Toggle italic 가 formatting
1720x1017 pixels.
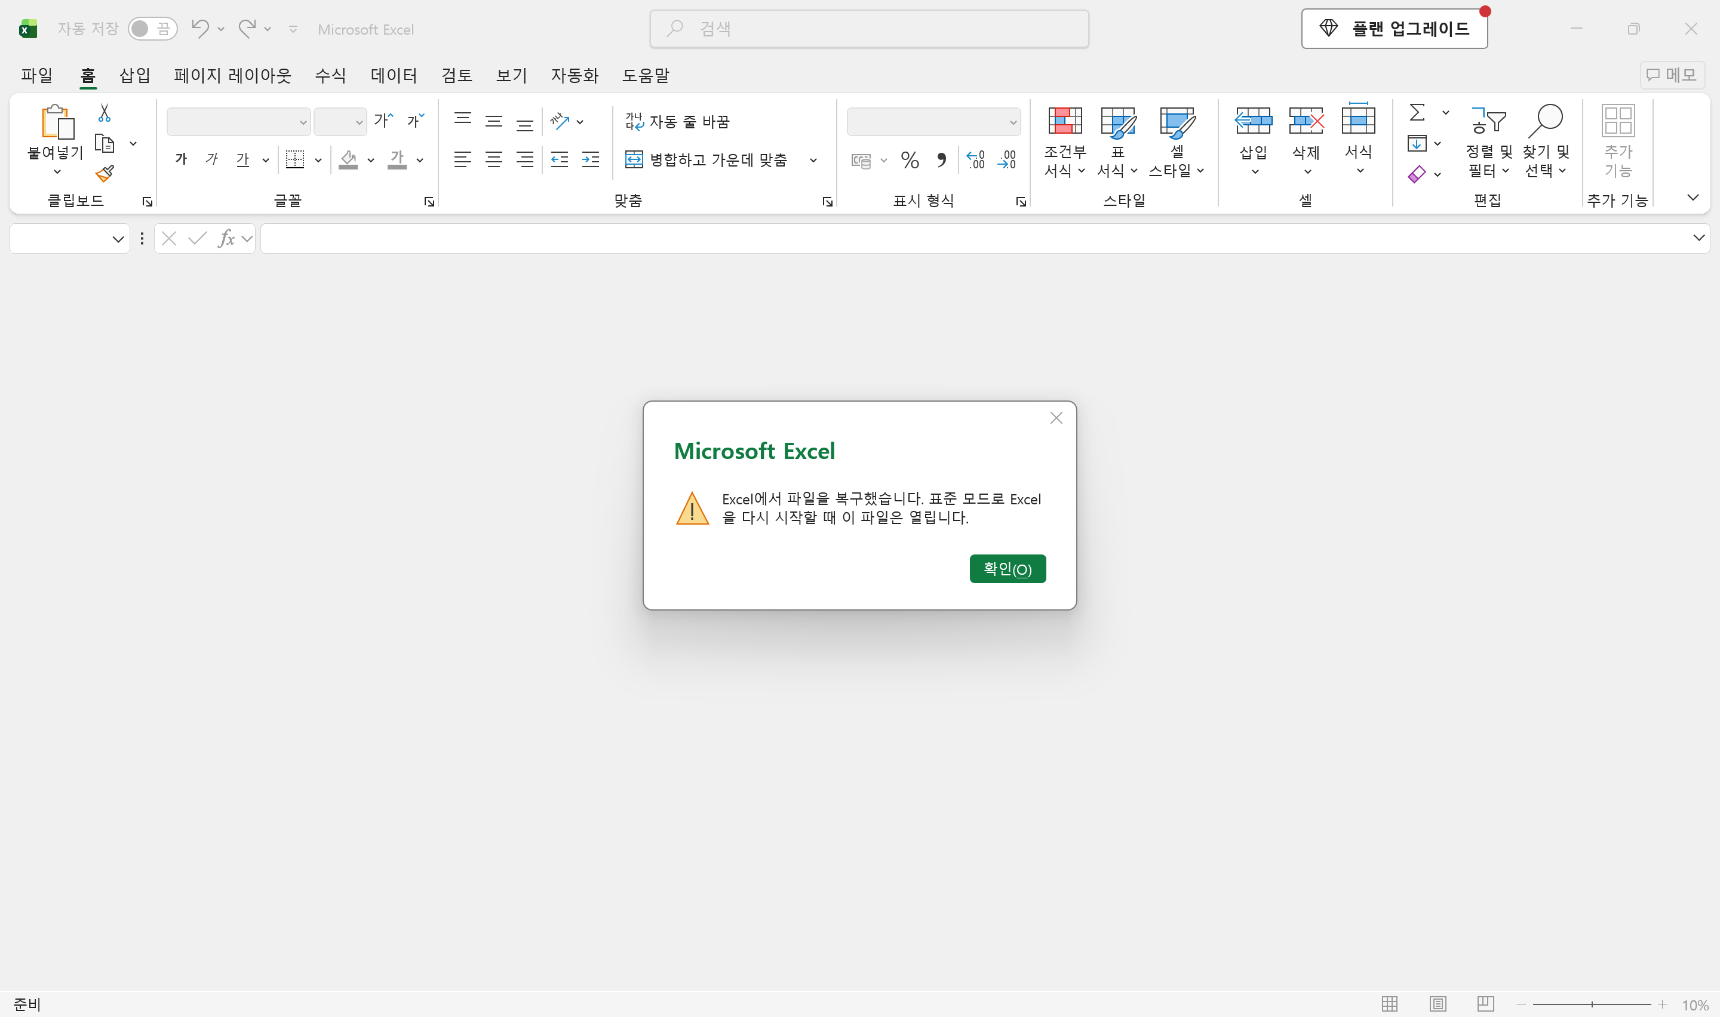click(212, 160)
